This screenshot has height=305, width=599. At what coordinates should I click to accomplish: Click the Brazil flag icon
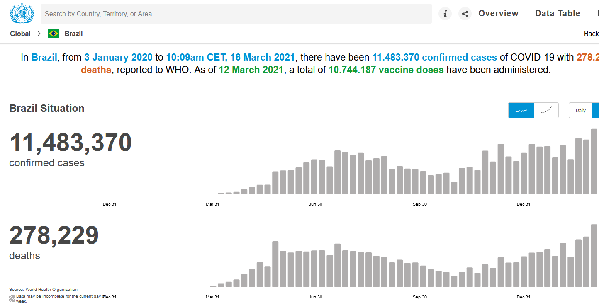[54, 34]
